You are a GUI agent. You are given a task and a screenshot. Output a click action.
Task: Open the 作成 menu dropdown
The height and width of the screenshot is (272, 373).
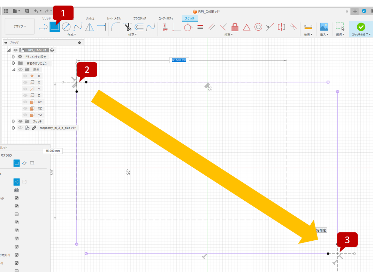point(71,35)
